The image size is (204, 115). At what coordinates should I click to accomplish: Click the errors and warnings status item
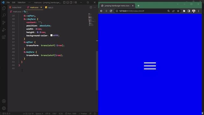click(6, 114)
